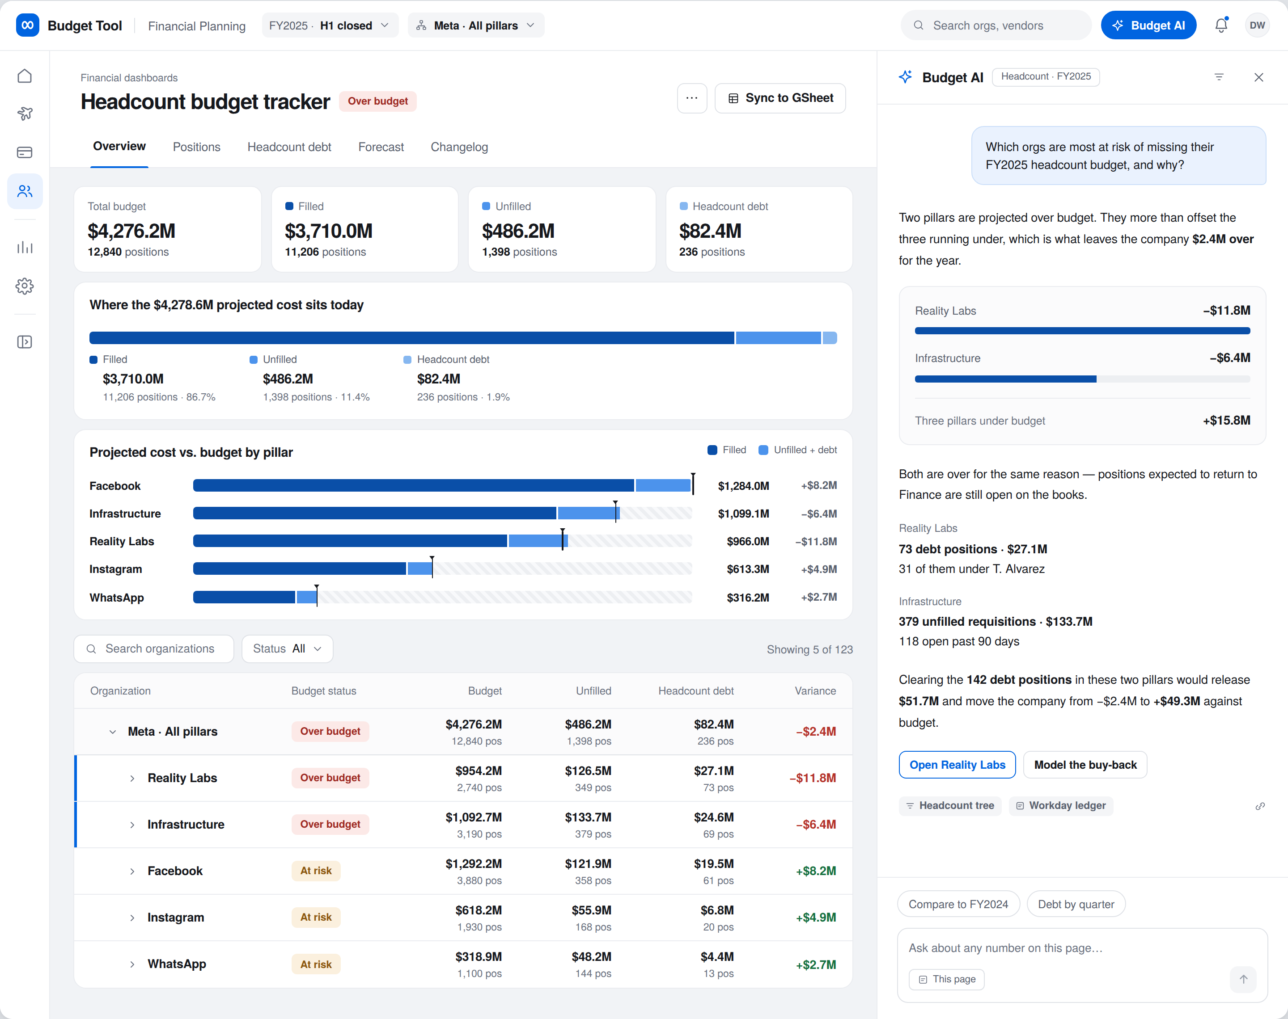Expand the WhatsApp table row
The image size is (1288, 1019).
click(132, 964)
